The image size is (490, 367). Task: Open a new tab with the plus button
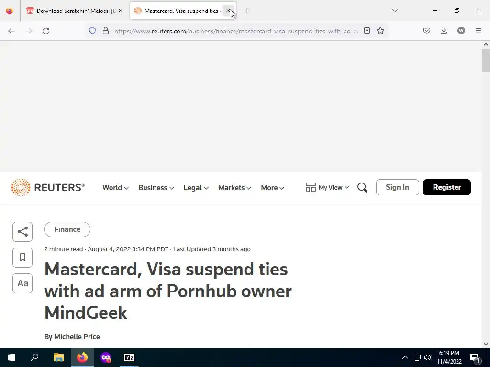(246, 11)
